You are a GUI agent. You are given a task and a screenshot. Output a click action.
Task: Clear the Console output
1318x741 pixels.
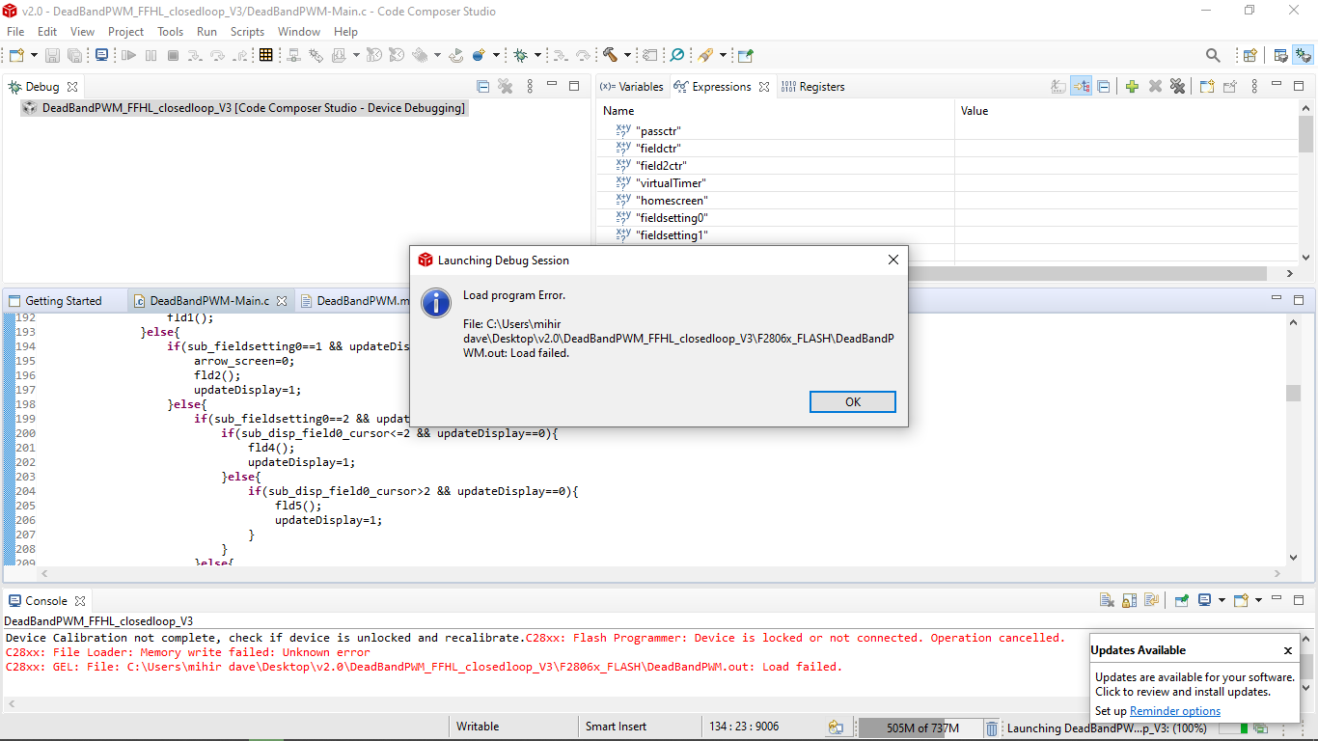[x=1107, y=600]
